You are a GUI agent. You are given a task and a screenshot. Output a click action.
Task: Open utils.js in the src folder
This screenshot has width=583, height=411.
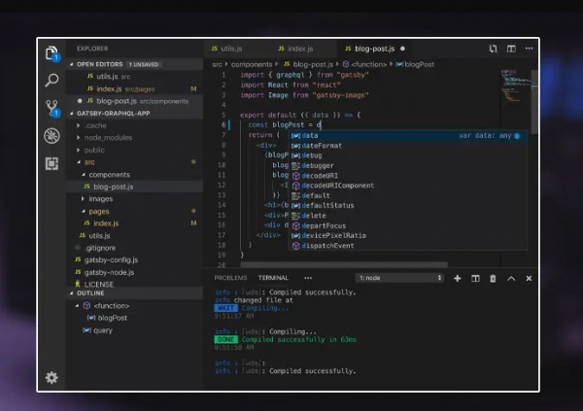[x=135, y=235]
